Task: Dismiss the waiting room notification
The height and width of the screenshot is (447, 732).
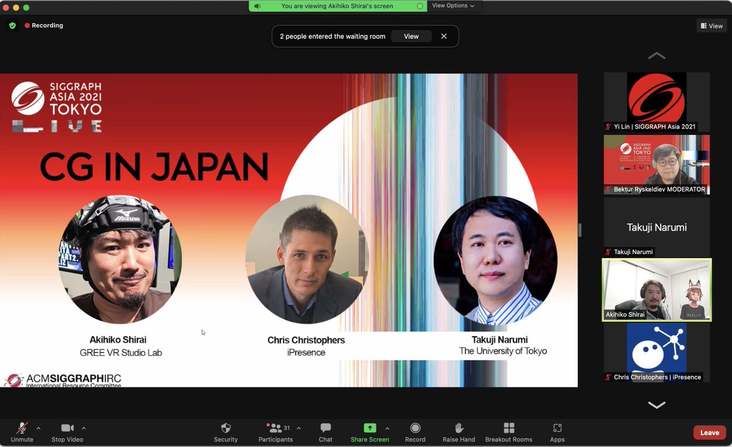Action: click(443, 37)
